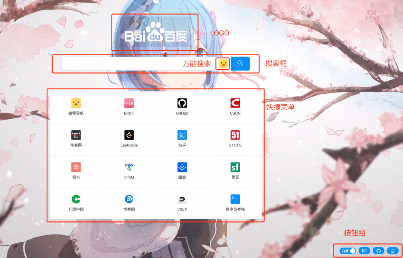Open the 牛客网 shortcut icon
The width and height of the screenshot is (403, 258).
pos(76,135)
